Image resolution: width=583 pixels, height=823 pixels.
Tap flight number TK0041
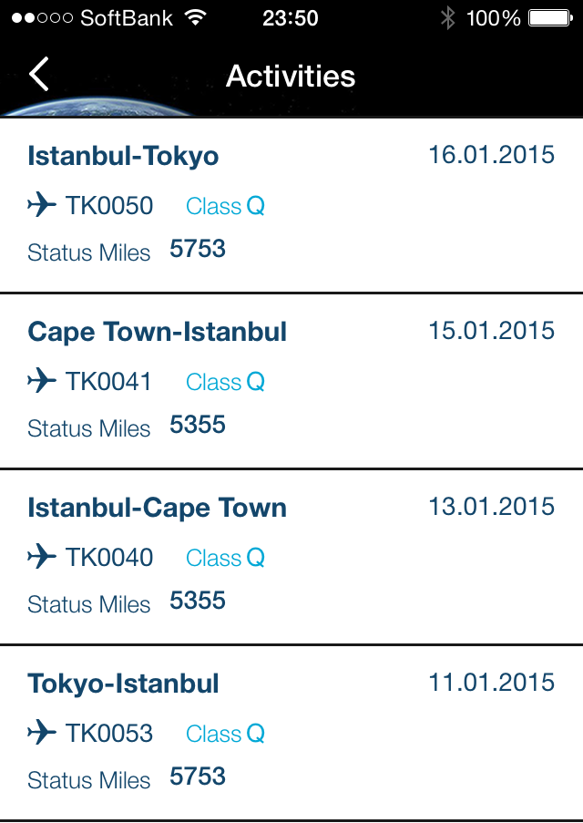click(x=109, y=382)
